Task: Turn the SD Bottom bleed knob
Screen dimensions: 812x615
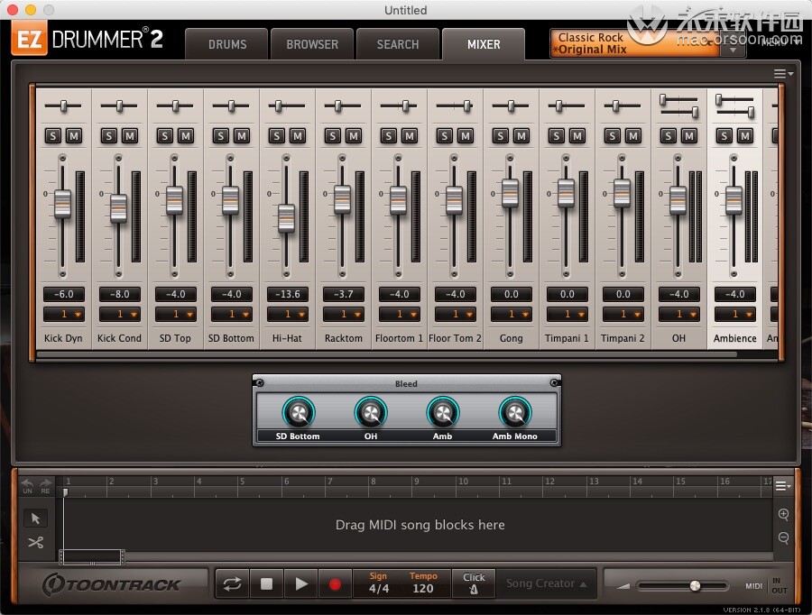Action: coord(299,413)
